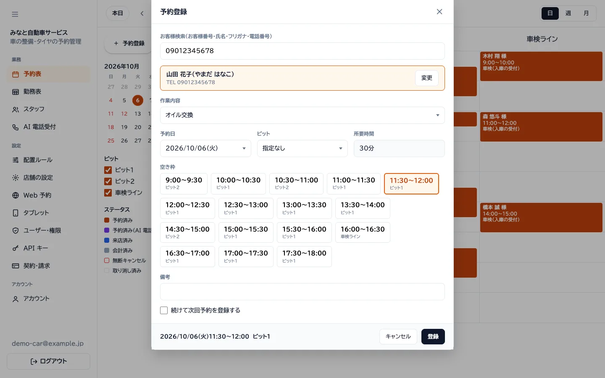
Task: Check 続けて次回予約を登録する
Action: (x=164, y=310)
